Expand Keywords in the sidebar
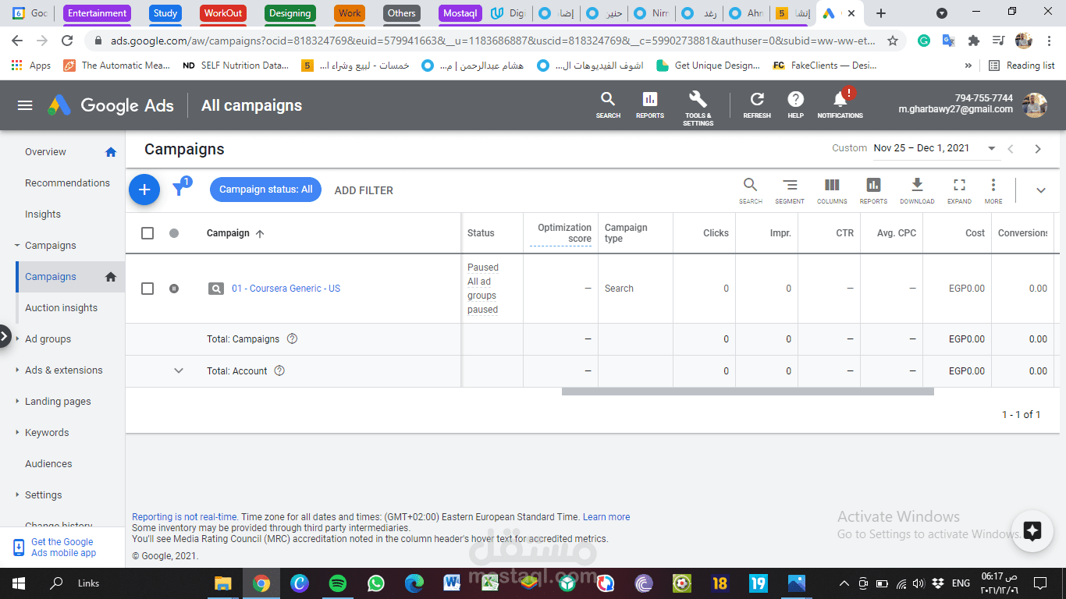The width and height of the screenshot is (1066, 599). coord(17,432)
